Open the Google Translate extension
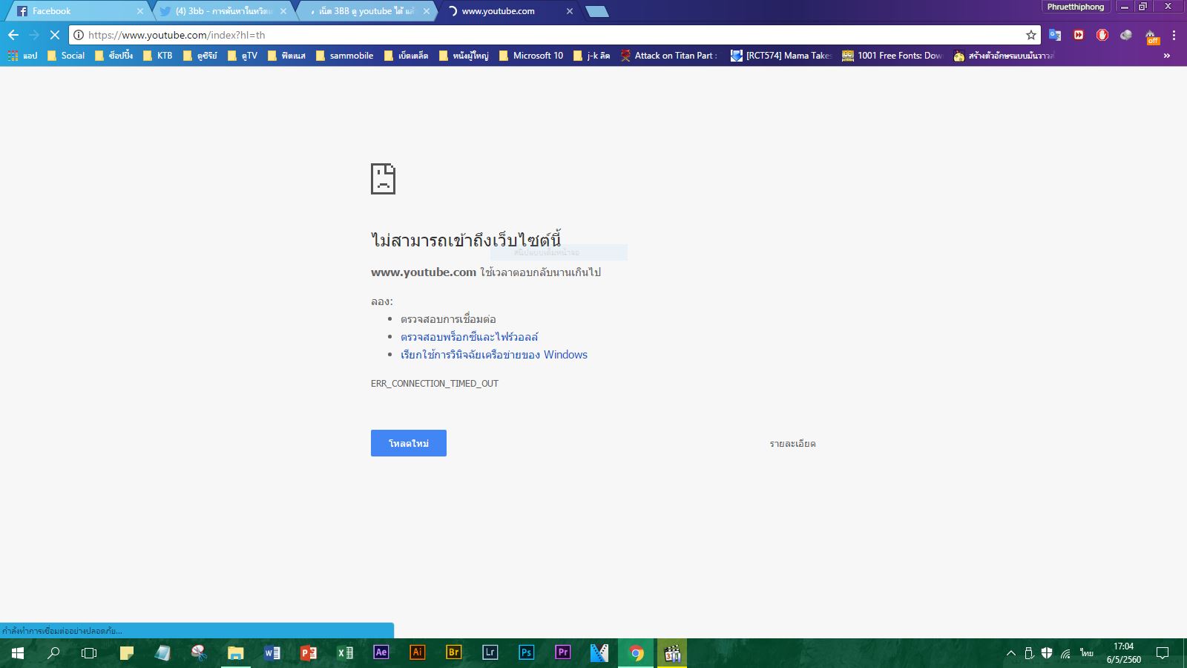1187x668 pixels. pyautogui.click(x=1055, y=35)
